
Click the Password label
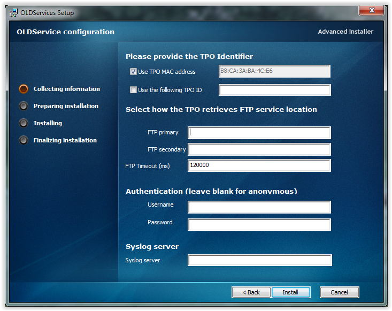(160, 222)
